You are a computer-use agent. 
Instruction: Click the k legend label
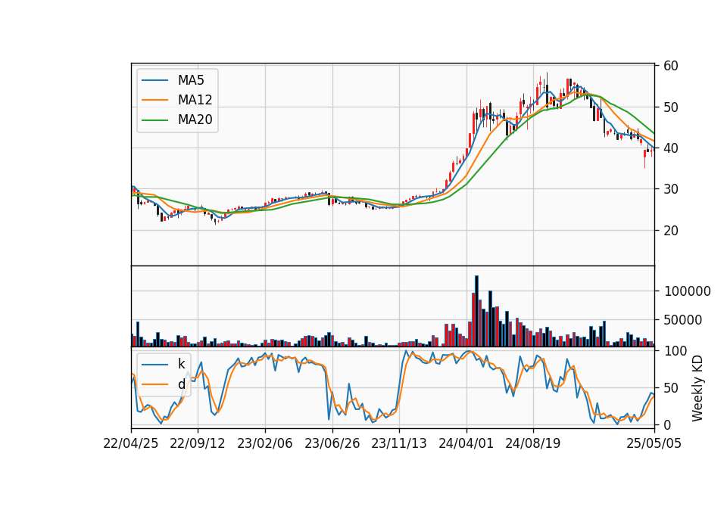coord(181,364)
